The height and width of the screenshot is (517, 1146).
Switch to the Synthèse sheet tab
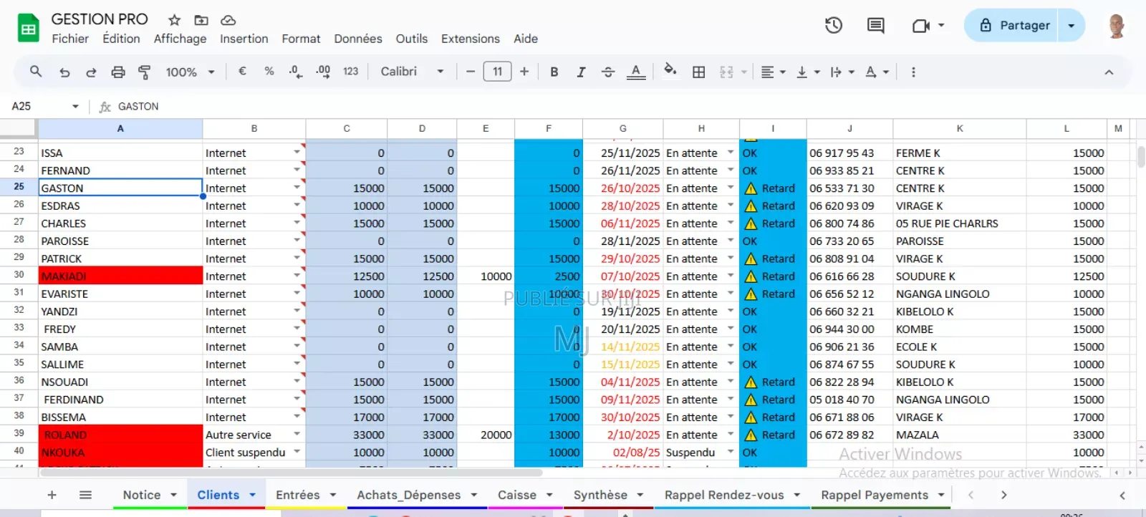[600, 495]
